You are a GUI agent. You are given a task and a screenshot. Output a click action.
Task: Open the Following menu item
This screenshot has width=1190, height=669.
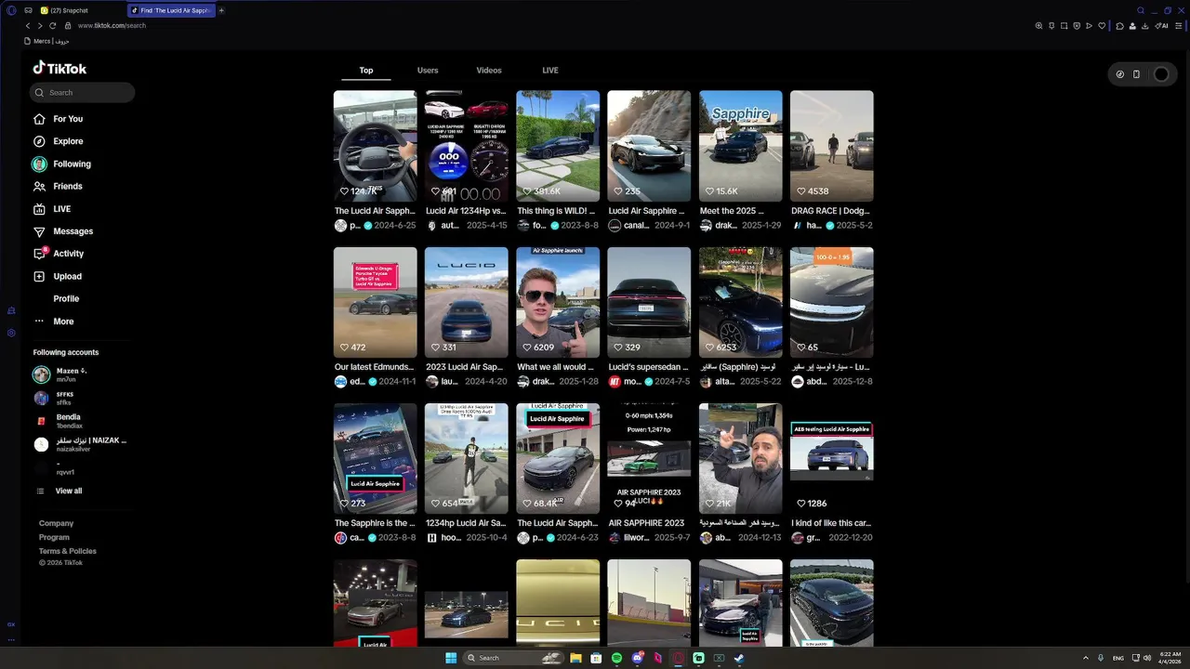72,164
